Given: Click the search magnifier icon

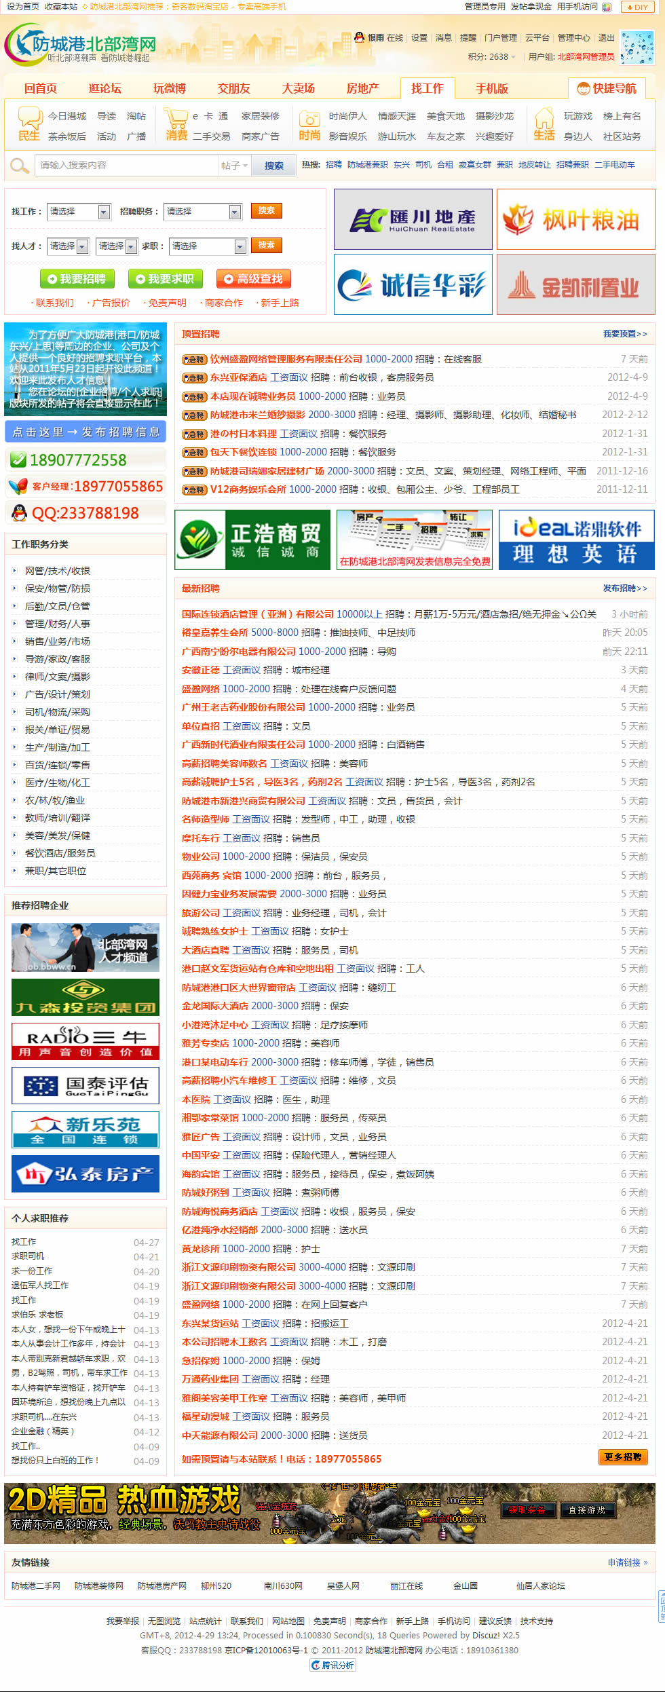Looking at the screenshot, I should tap(19, 165).
